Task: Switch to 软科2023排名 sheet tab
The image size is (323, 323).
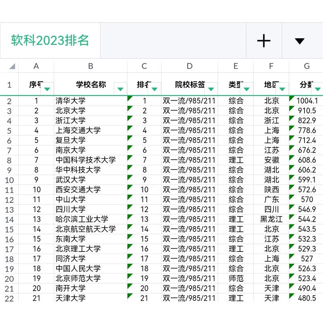Action: point(50,40)
